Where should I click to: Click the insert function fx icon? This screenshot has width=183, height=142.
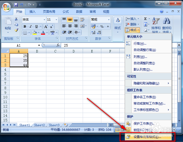click(x=58, y=45)
